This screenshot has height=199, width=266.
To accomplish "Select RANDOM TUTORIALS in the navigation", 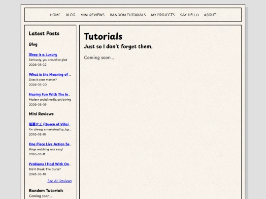I will coord(128,15).
